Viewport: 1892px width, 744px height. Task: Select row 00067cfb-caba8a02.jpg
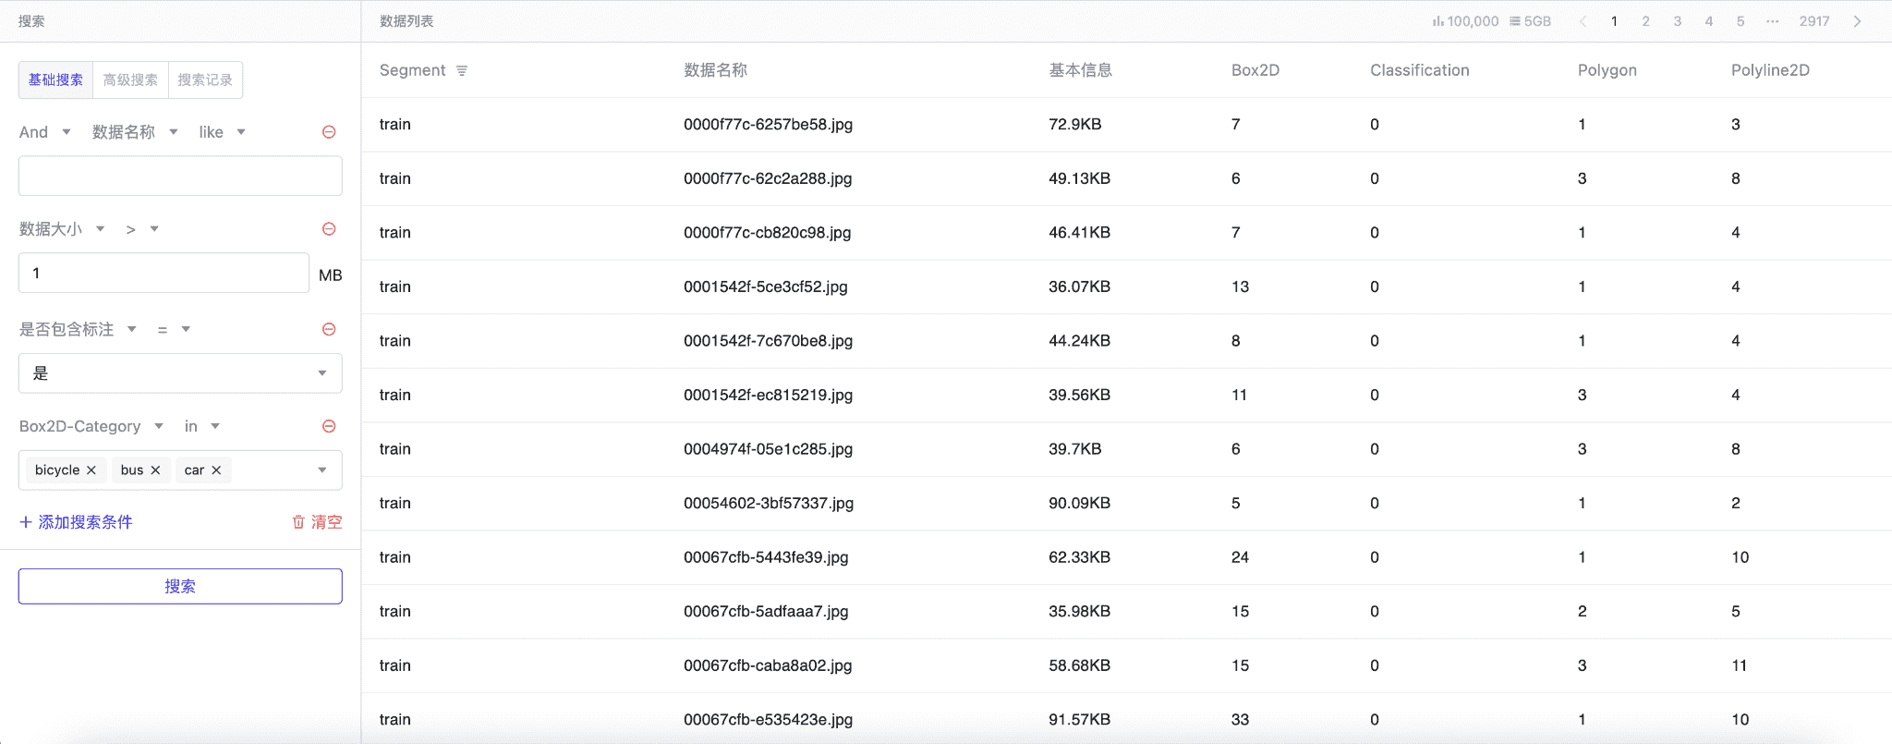pos(1126,665)
